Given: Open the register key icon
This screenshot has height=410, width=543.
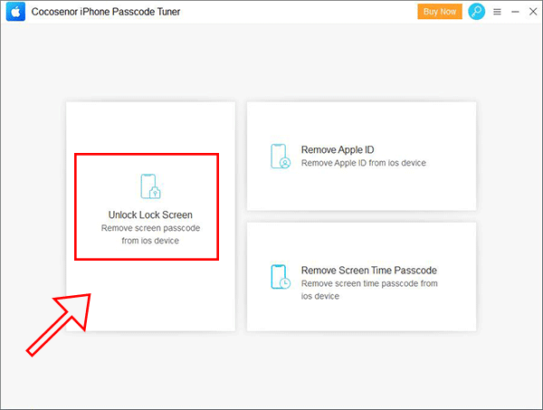Looking at the screenshot, I should tap(477, 12).
